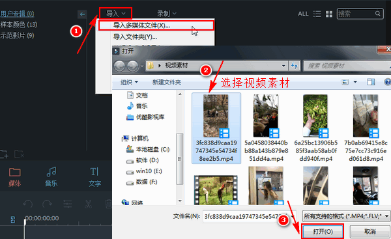This screenshot has width=391, height=239.
Task: Click the 视频素材 address bar path
Action: click(177, 66)
